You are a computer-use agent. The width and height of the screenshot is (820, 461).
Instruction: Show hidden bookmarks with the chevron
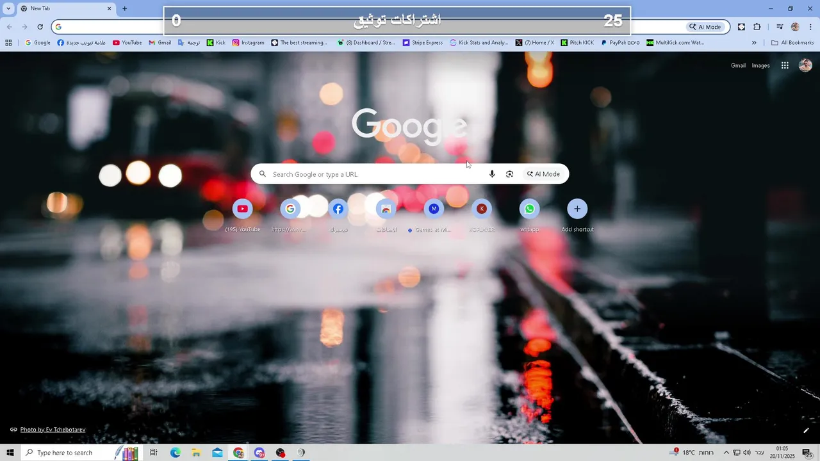(754, 43)
